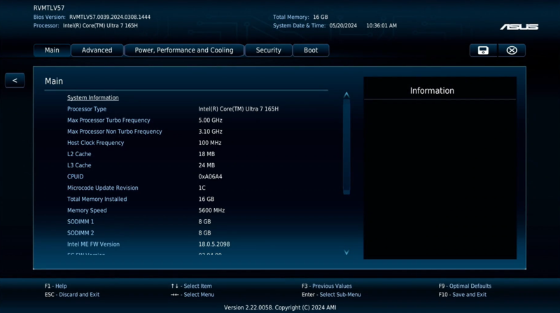Select the CPUID label
The width and height of the screenshot is (560, 313).
pos(76,176)
